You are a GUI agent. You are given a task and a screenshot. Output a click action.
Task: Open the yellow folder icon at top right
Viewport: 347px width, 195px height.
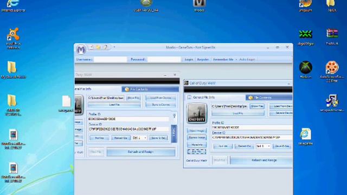[331, 5]
